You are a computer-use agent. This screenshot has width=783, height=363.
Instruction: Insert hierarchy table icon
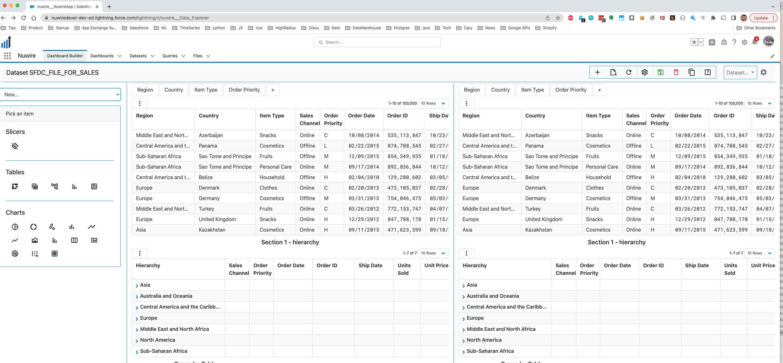(x=55, y=186)
